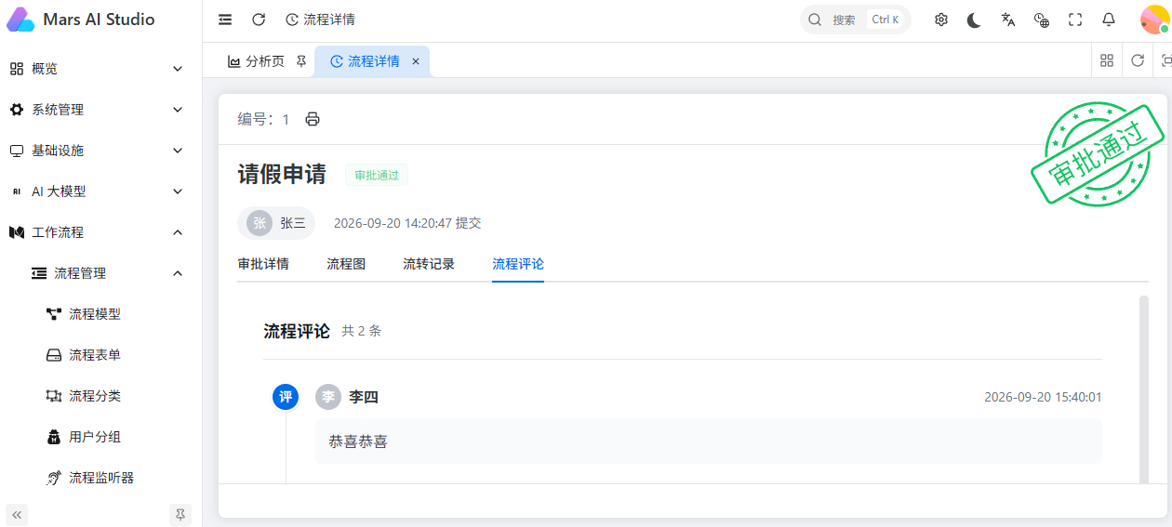Click the 流程详情 breadcrumb in header
1172x527 pixels.
320,20
